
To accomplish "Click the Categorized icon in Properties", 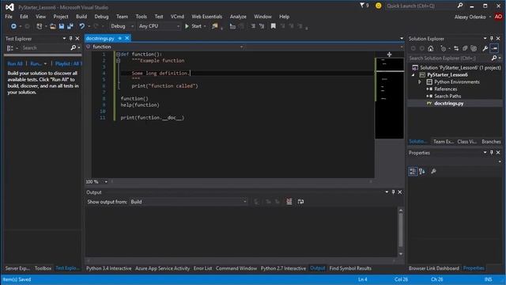I will [x=413, y=171].
